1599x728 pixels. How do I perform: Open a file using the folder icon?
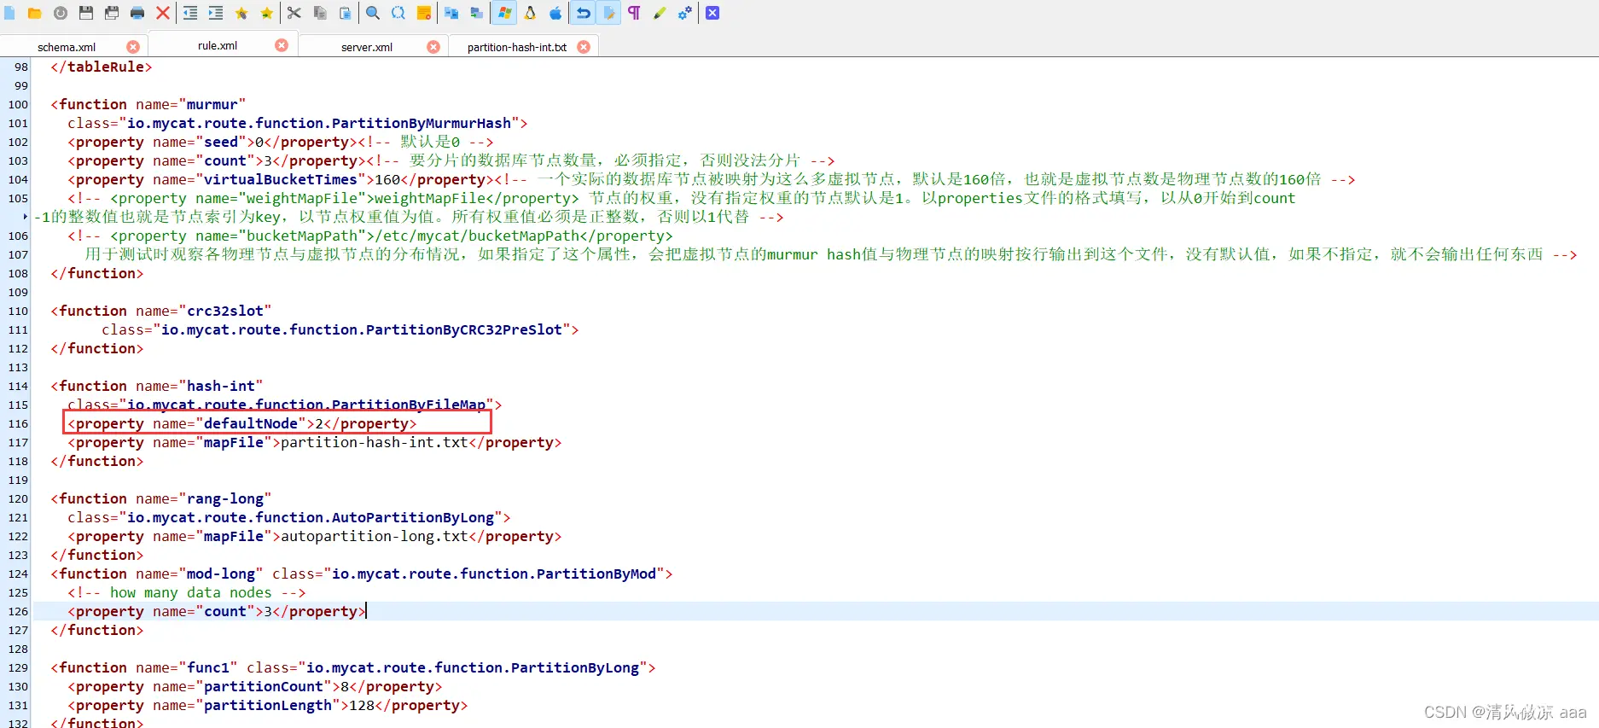[35, 13]
